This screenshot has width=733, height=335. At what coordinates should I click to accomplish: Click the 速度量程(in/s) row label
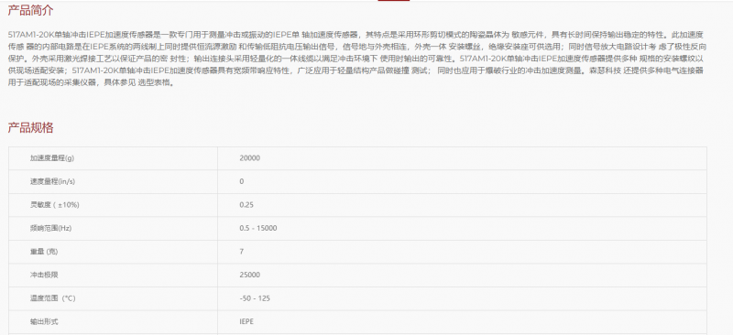(x=52, y=181)
